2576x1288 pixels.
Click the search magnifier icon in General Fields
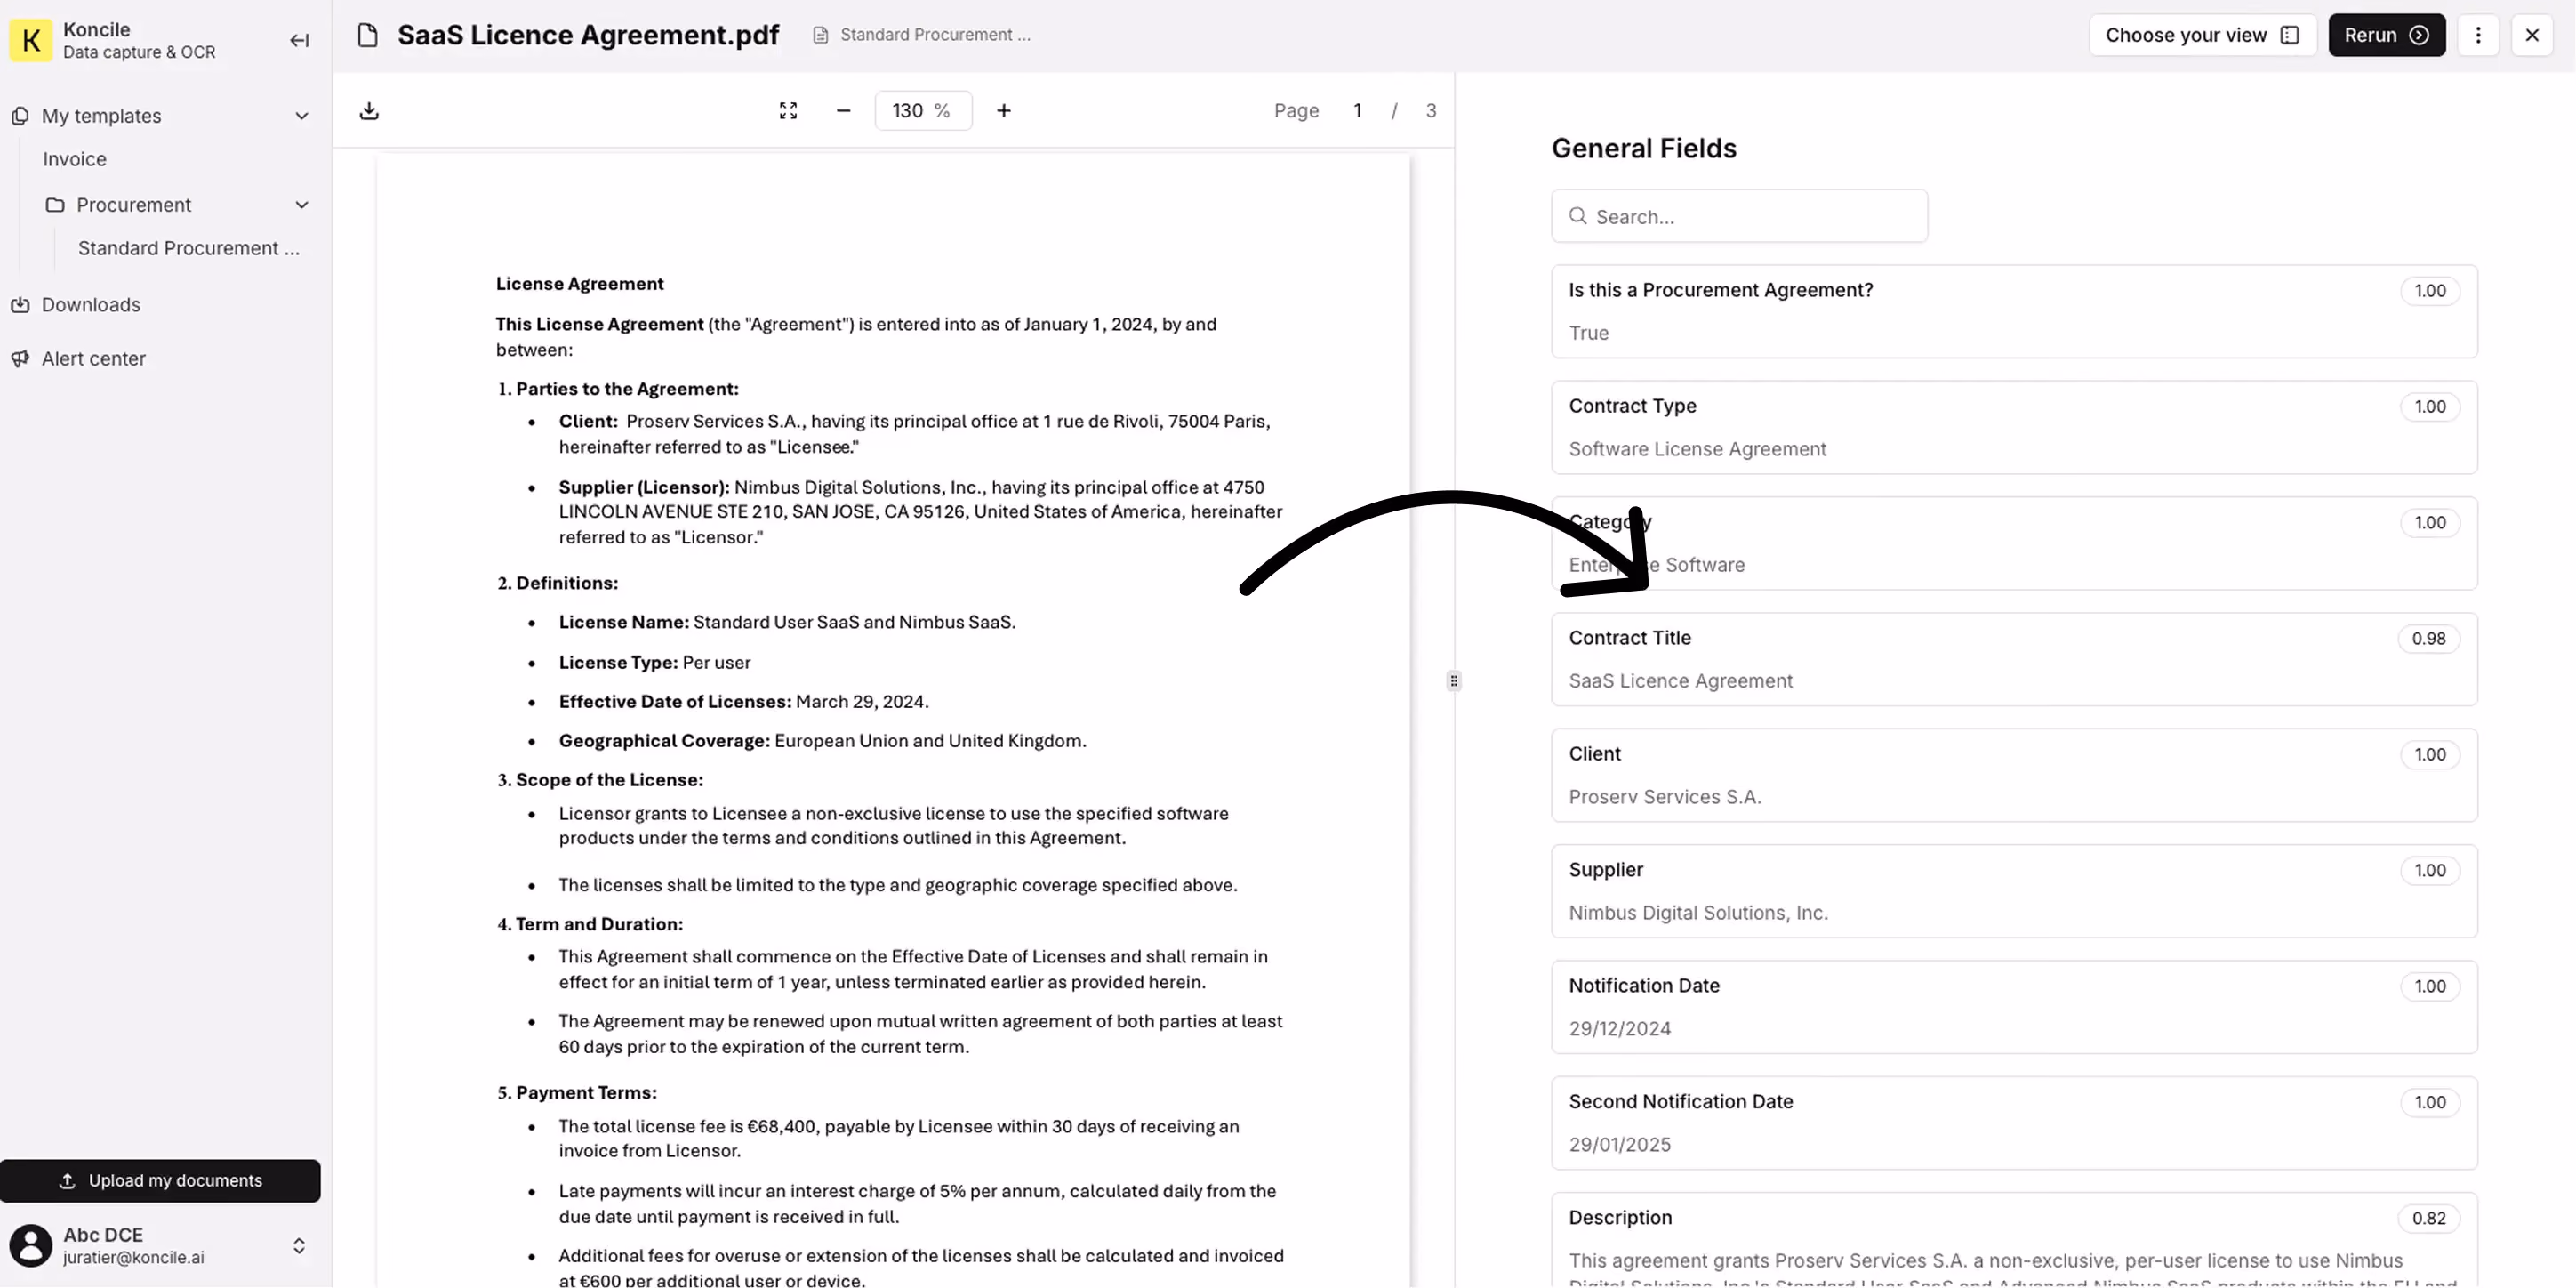pyautogui.click(x=1578, y=216)
